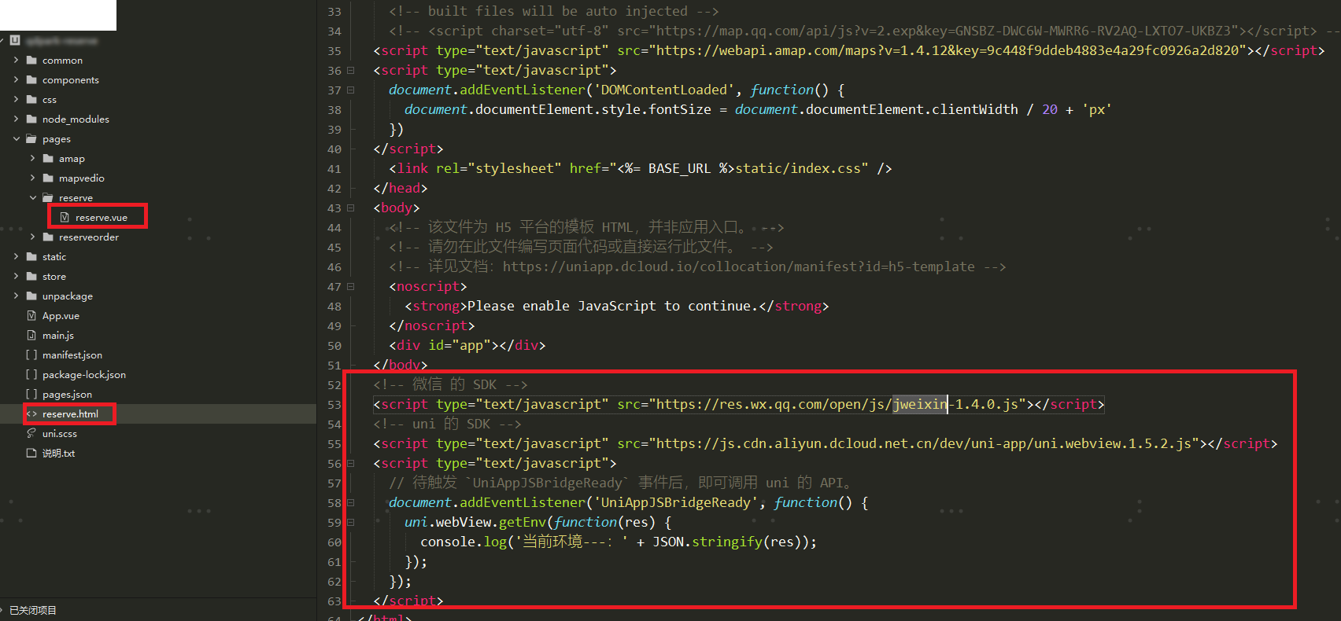Click the uniapp.dcloud.io documentation URL in comment
The image size is (1341, 621).
click(738, 266)
